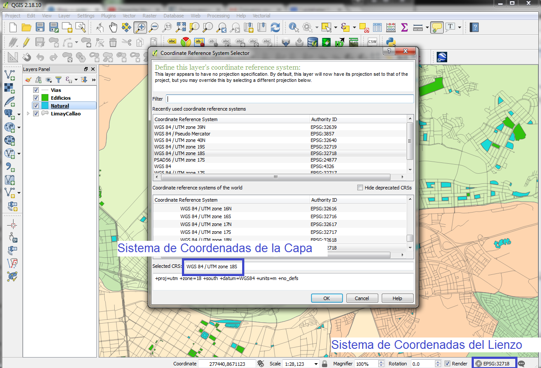541x368 pixels.
Task: Add PostGIS layer elephant icon
Action: coord(9,114)
